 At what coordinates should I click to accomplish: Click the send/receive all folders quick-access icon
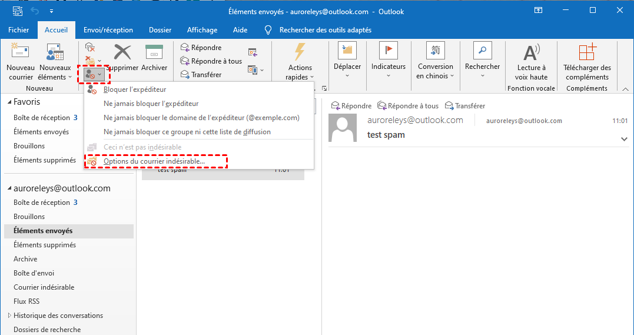(18, 11)
